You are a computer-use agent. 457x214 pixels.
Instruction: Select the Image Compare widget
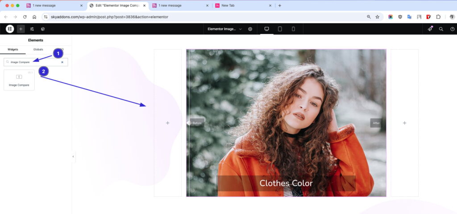(19, 80)
